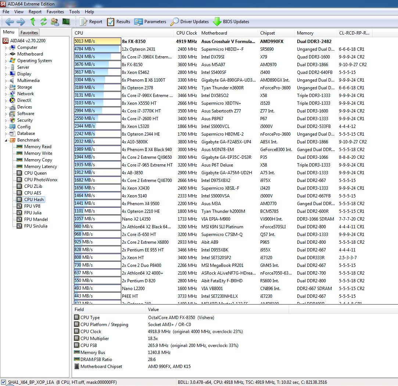This screenshot has width=398, height=386.
Task: Expand the Server tree node
Action: click(6, 67)
